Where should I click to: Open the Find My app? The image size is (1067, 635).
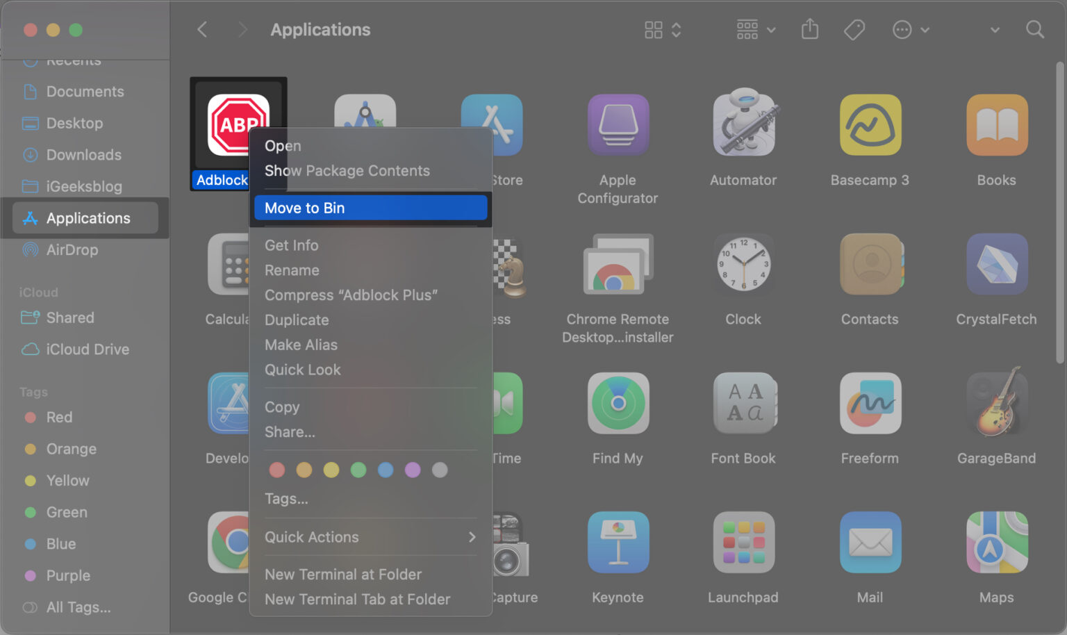click(x=618, y=403)
